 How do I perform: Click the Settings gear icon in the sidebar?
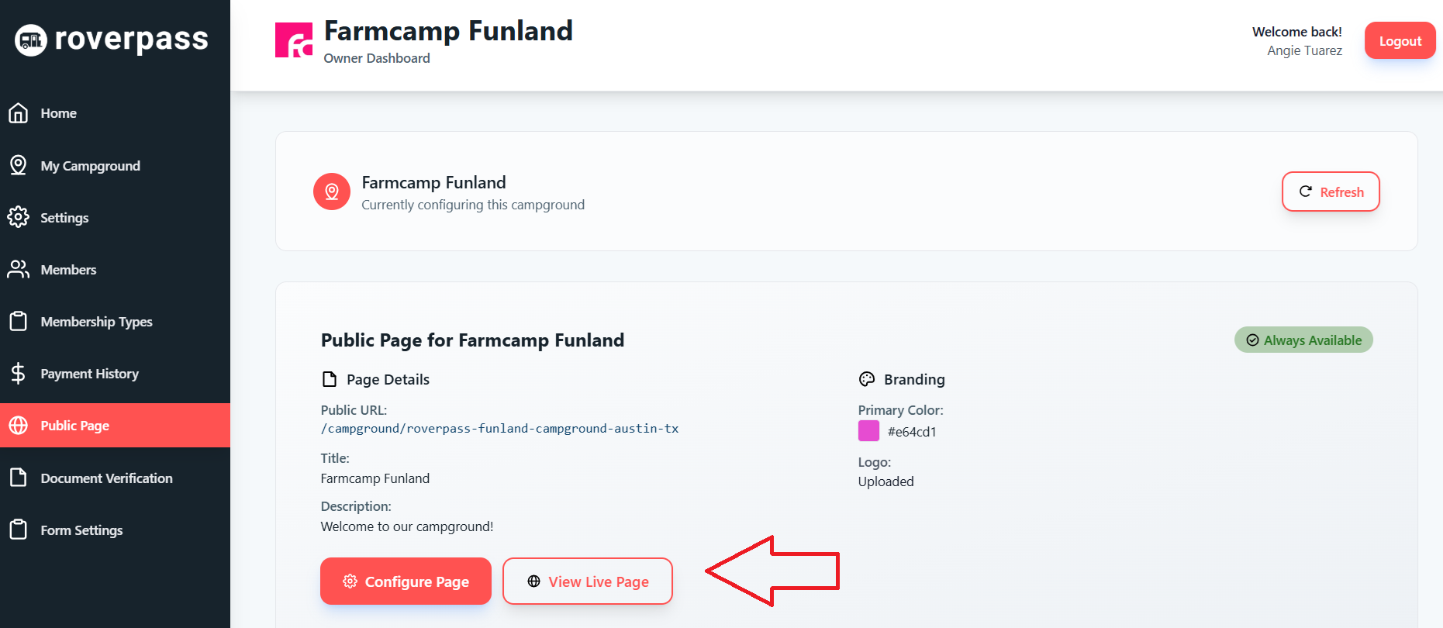point(19,217)
